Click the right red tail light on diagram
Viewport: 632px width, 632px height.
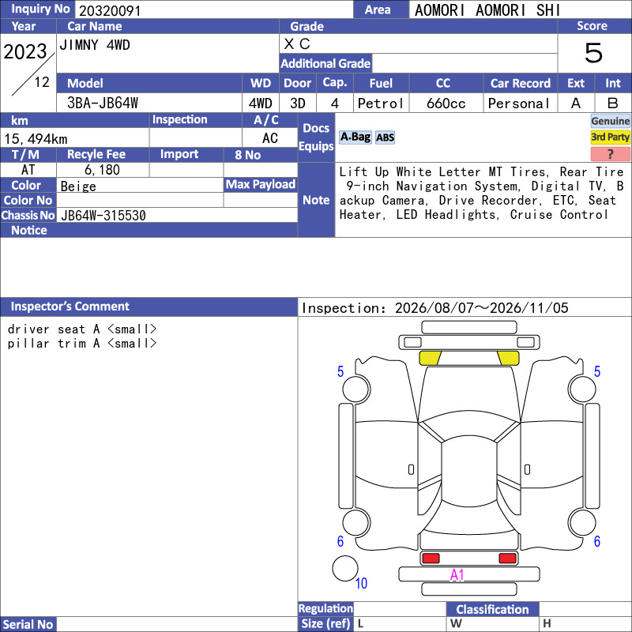point(507,559)
